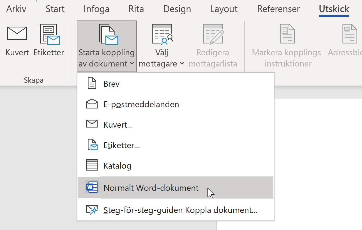Click the Word logo icon in menu
The image size is (362, 230).
(x=92, y=187)
